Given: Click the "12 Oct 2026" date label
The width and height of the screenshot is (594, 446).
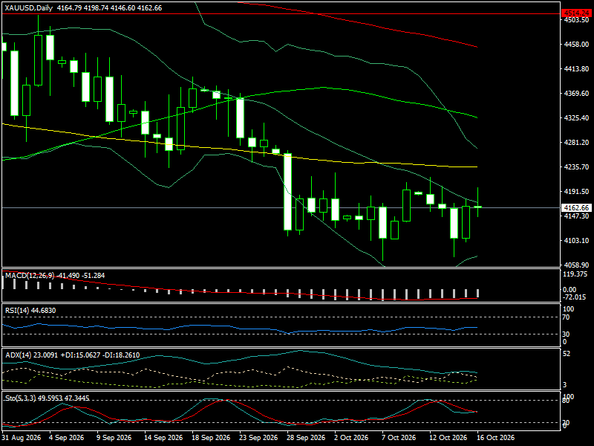Looking at the screenshot, I should [448, 438].
